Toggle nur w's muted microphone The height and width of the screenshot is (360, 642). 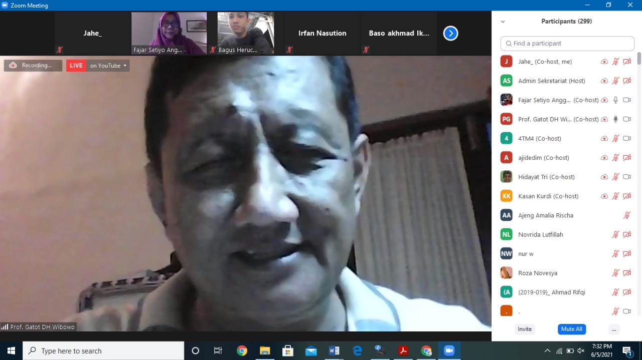615,253
